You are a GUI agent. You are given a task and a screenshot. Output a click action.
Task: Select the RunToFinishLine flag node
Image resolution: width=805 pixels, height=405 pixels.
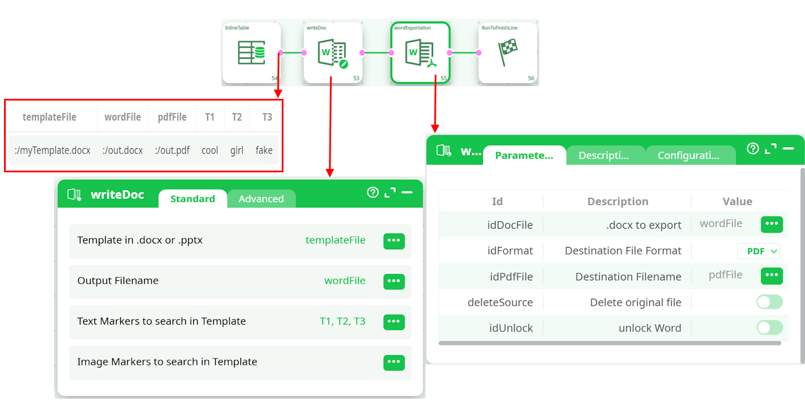(508, 53)
